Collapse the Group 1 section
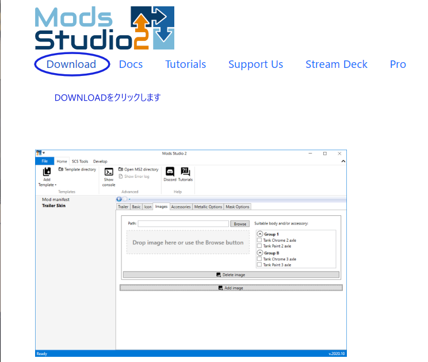 (x=259, y=234)
